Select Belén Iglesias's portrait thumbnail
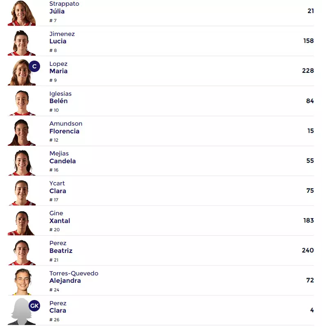322x327 pixels. coord(22,102)
